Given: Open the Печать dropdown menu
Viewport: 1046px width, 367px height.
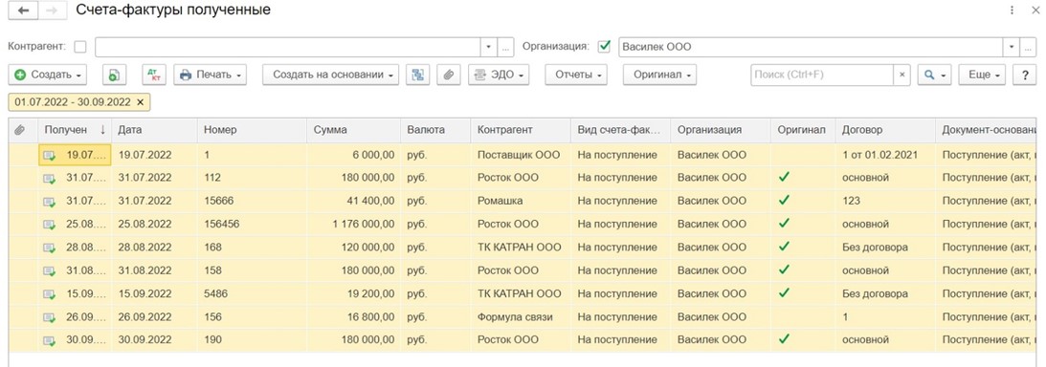Looking at the screenshot, I should tap(211, 75).
